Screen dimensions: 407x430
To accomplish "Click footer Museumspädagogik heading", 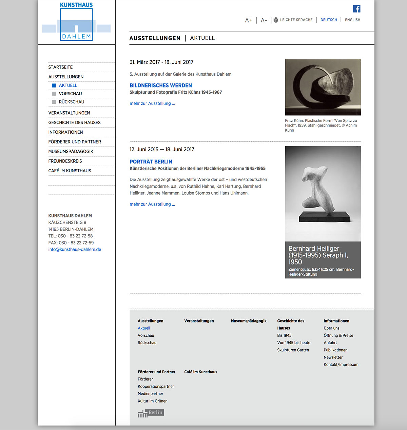I will click(249, 321).
